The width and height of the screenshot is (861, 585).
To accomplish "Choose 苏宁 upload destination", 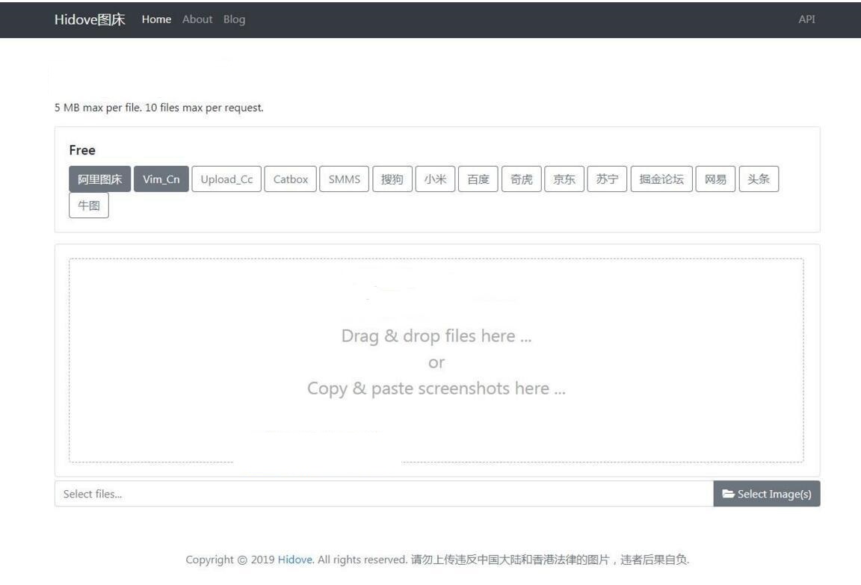I will [607, 179].
